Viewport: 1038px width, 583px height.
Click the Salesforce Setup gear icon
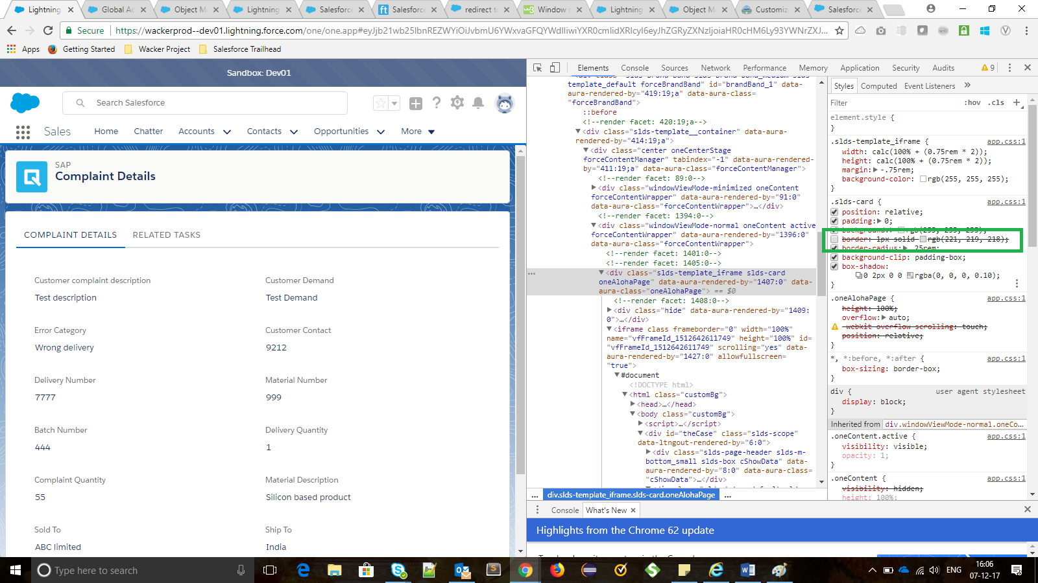(457, 103)
